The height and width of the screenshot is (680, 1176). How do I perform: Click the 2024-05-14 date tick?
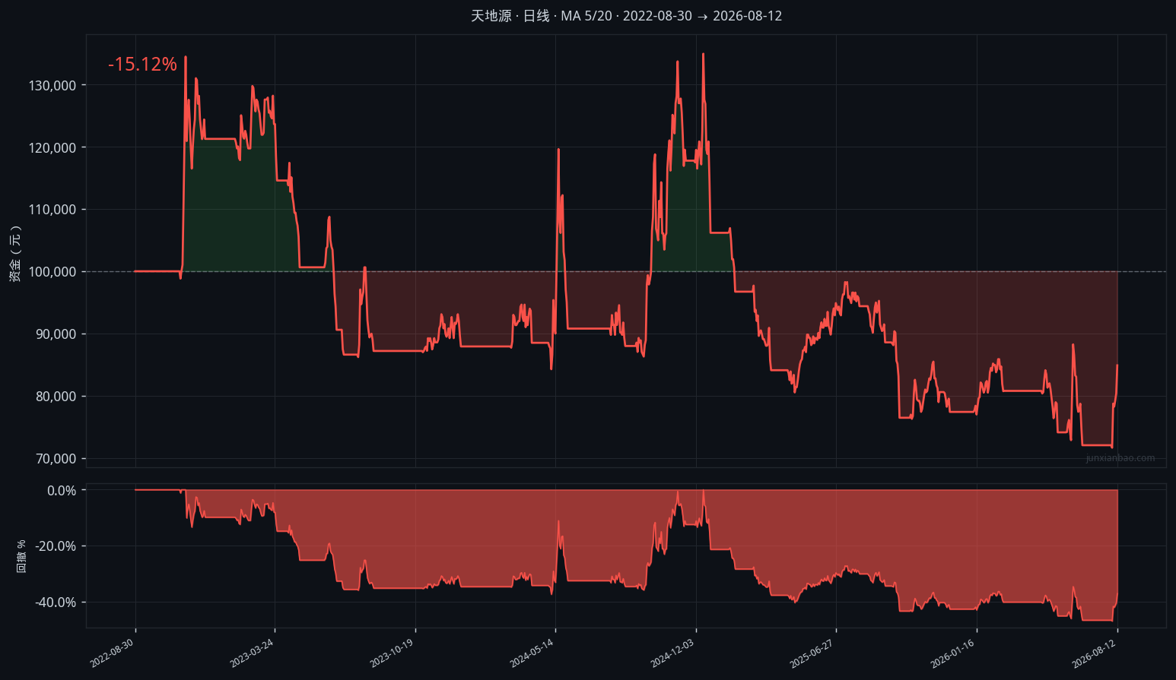(532, 653)
